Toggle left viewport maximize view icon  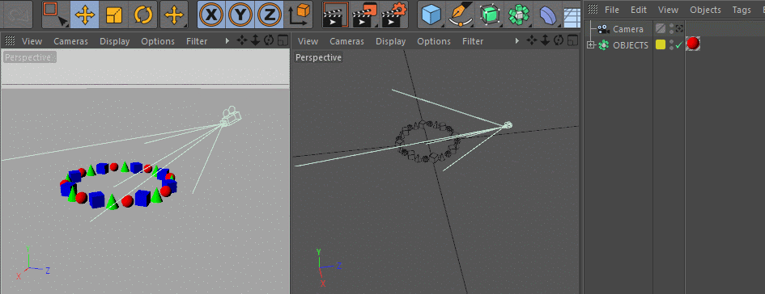tap(283, 41)
